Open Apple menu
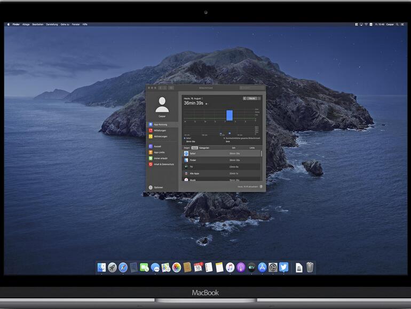Screen dimensions: 411x309 [x=9, y=24]
